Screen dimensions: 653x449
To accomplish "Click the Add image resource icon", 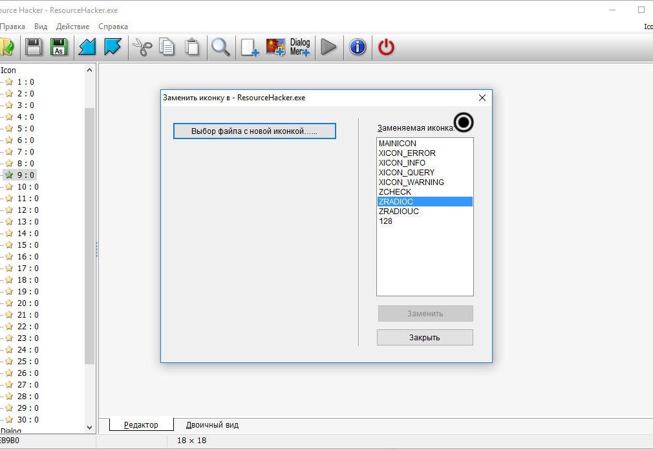I will 275,47.
